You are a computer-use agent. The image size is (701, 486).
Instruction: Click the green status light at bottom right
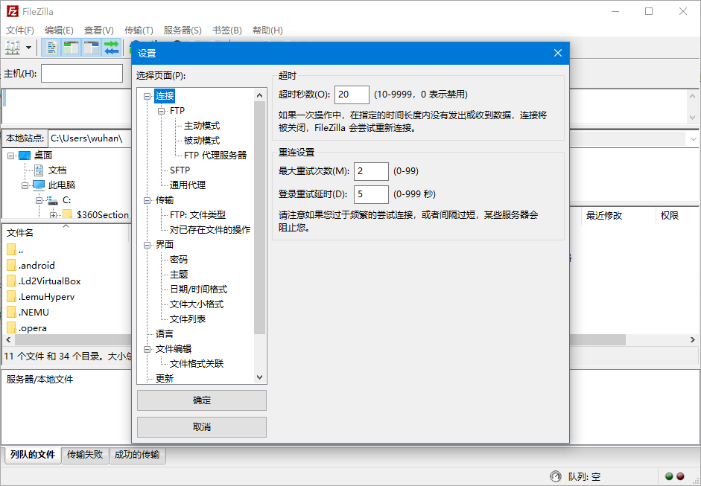coord(669,476)
